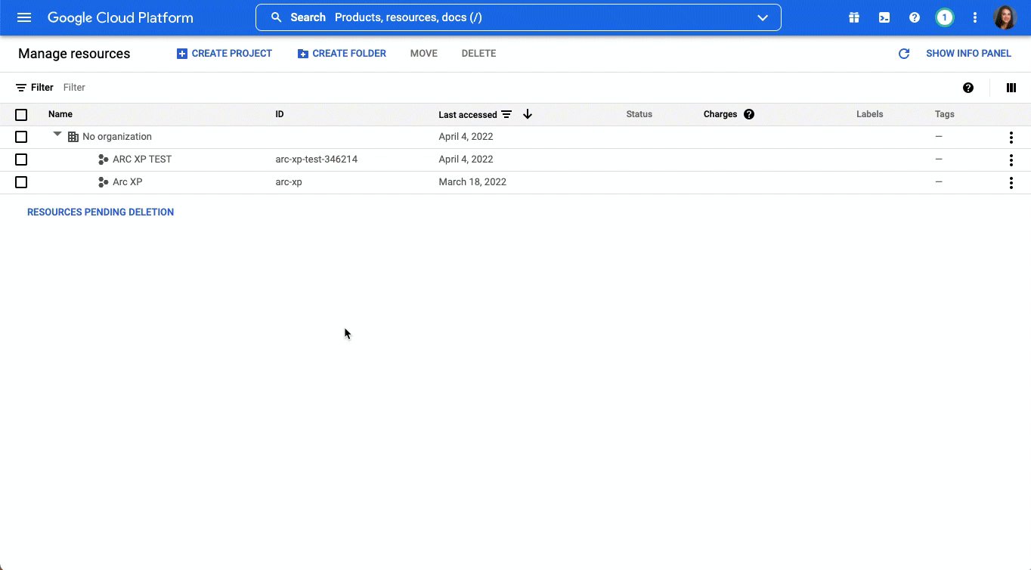This screenshot has width=1031, height=570.
Task: Click the search magnifier icon
Action: 277,17
